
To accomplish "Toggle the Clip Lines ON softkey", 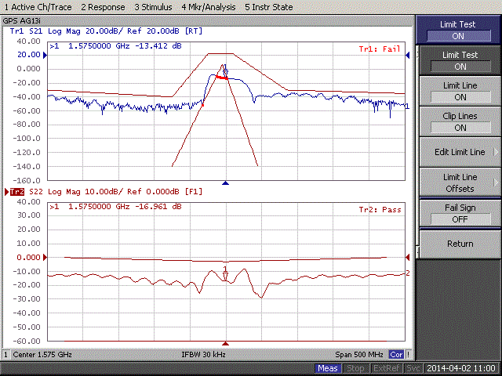I will click(x=460, y=122).
